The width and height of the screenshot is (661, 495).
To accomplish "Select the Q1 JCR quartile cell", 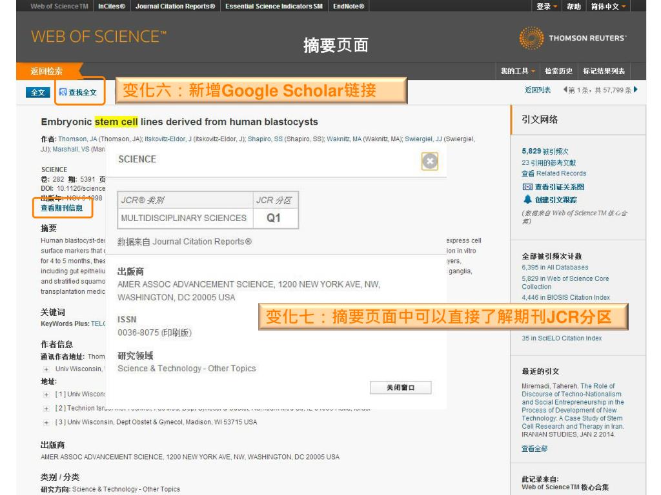I will 276,218.
